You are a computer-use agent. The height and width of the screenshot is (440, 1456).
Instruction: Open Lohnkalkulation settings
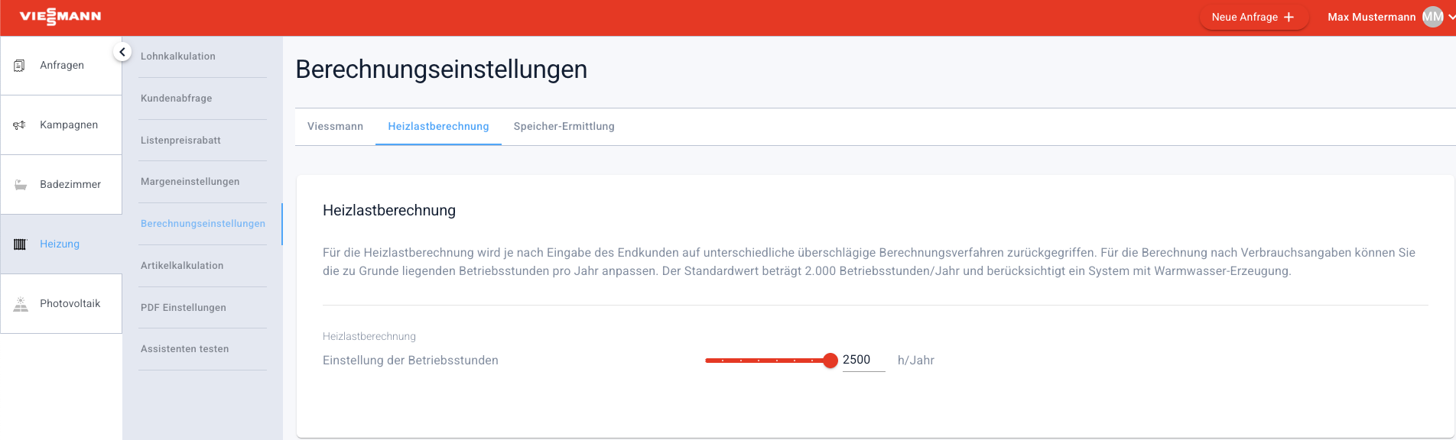(178, 57)
